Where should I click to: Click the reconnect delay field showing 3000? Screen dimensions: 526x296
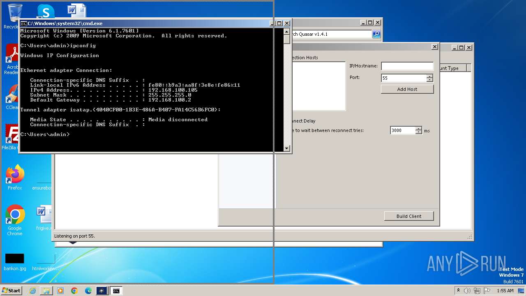tap(402, 130)
